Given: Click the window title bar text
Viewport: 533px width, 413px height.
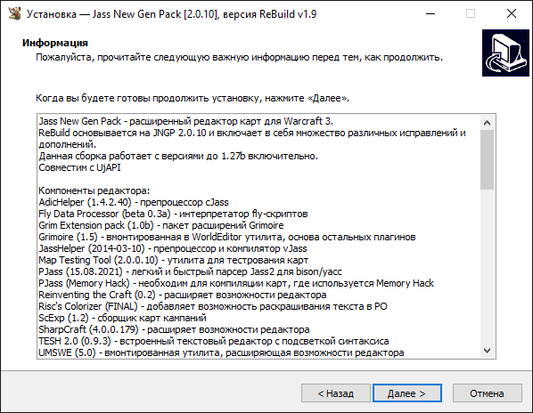Looking at the screenshot, I should point(172,14).
